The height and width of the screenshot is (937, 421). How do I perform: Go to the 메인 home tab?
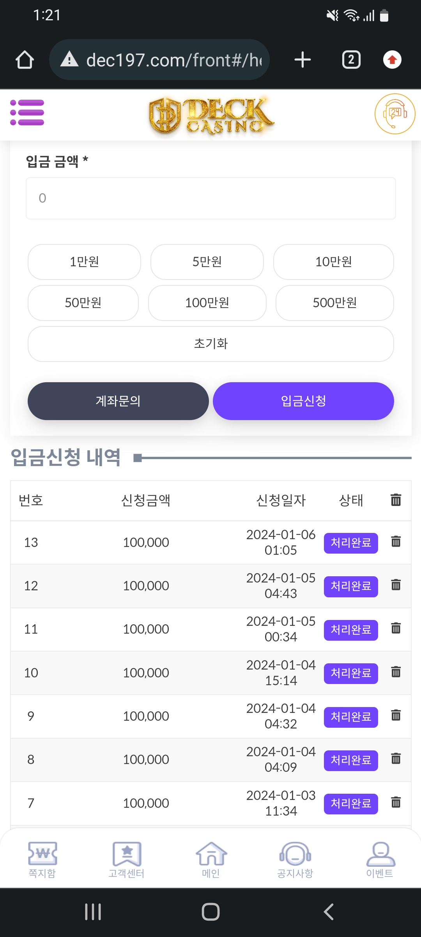pos(211,859)
